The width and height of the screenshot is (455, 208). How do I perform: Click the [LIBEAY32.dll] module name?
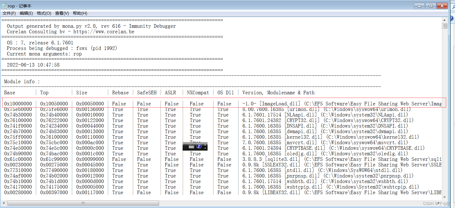point(281,192)
